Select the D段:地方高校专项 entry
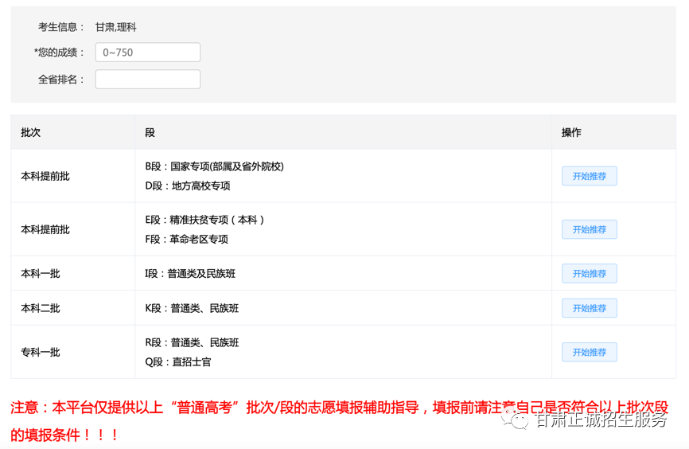Screen dimensions: 689x449 tap(188, 185)
